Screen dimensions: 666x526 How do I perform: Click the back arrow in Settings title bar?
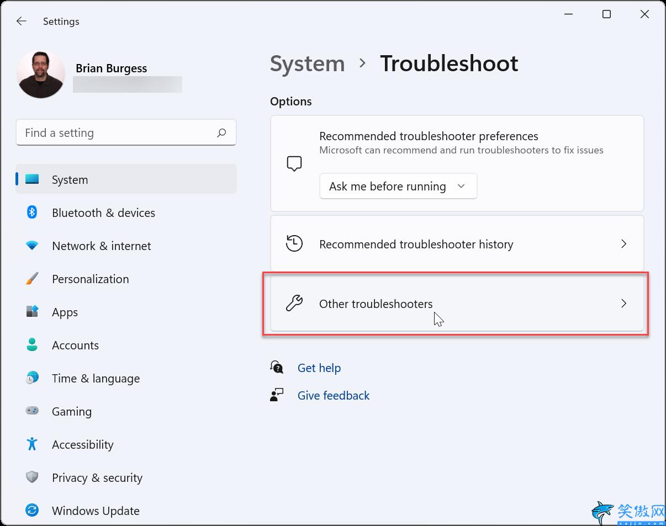click(21, 22)
